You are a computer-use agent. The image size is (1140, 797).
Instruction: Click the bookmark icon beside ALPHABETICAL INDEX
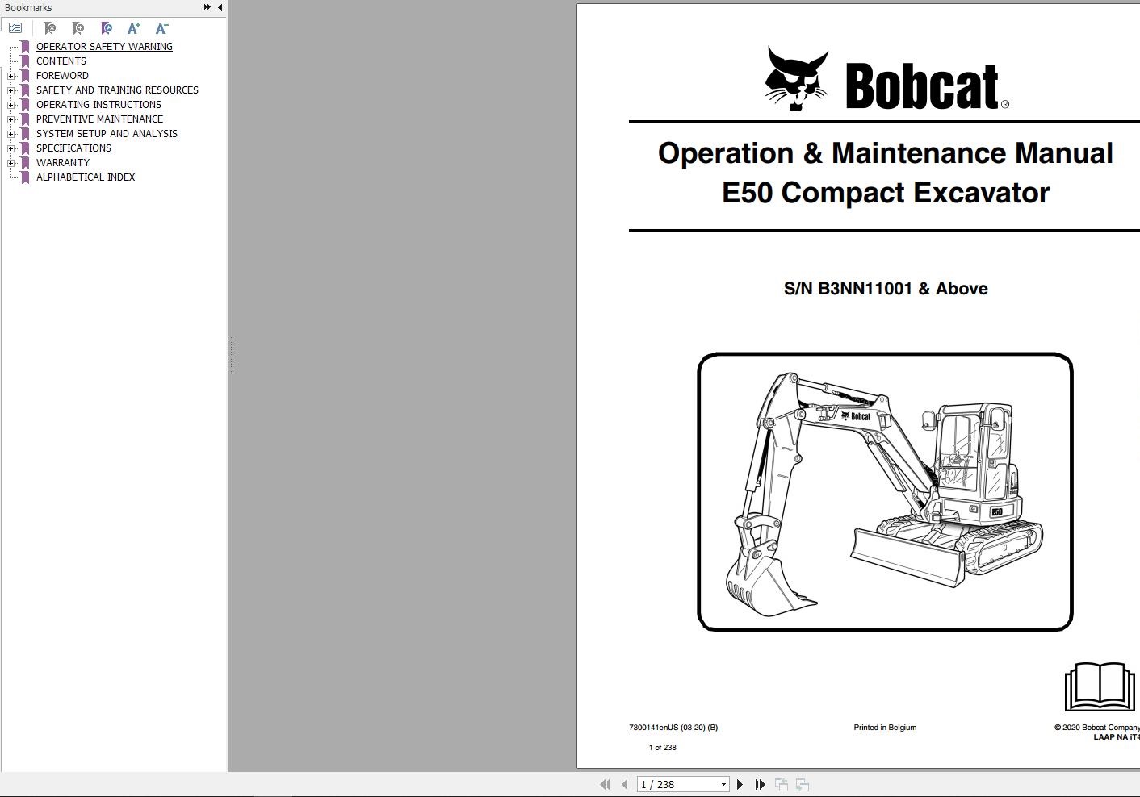[25, 177]
